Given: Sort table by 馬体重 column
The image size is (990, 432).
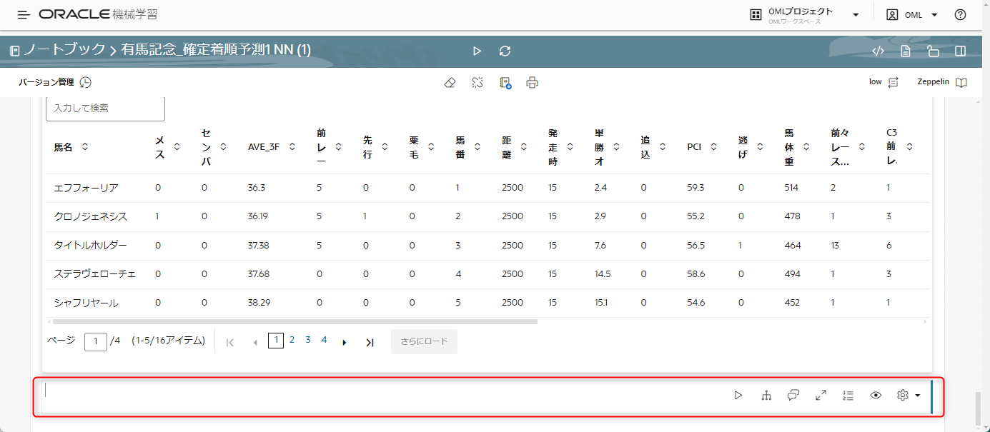Looking at the screenshot, I should coord(806,147).
